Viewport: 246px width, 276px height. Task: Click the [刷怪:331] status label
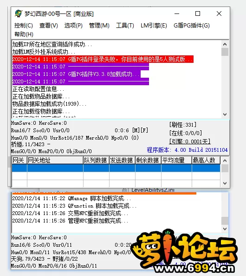pos(182,125)
